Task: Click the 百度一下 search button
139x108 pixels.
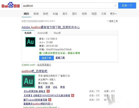Action: click(x=127, y=6)
